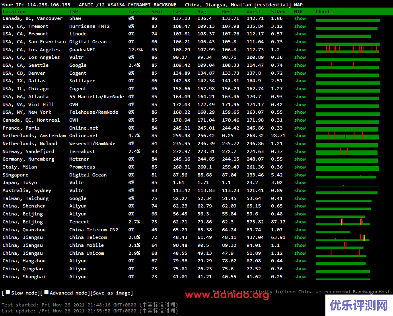Open the MAP link after residential

tap(298, 5)
